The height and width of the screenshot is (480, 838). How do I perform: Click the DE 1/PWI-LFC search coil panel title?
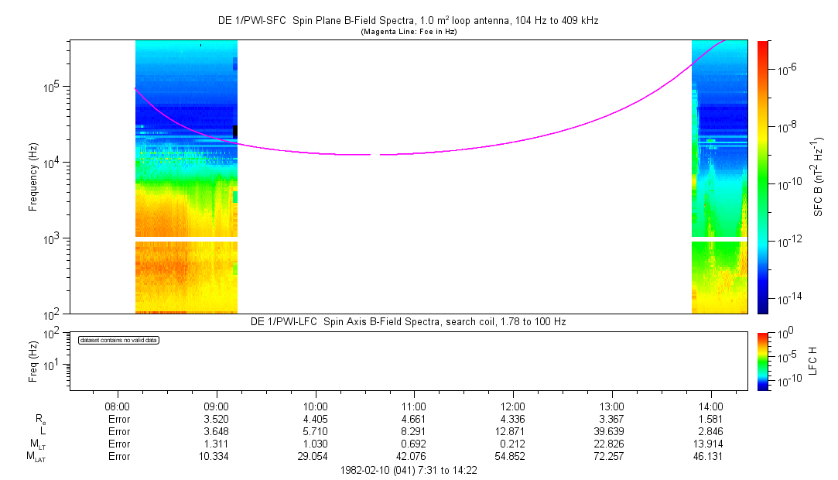pos(408,321)
